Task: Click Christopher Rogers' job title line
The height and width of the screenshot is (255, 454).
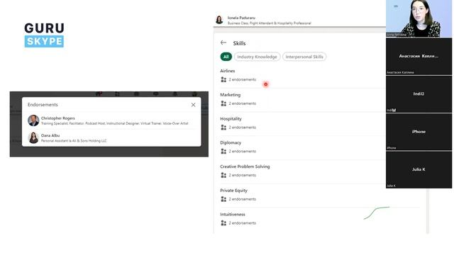Action: (x=115, y=123)
